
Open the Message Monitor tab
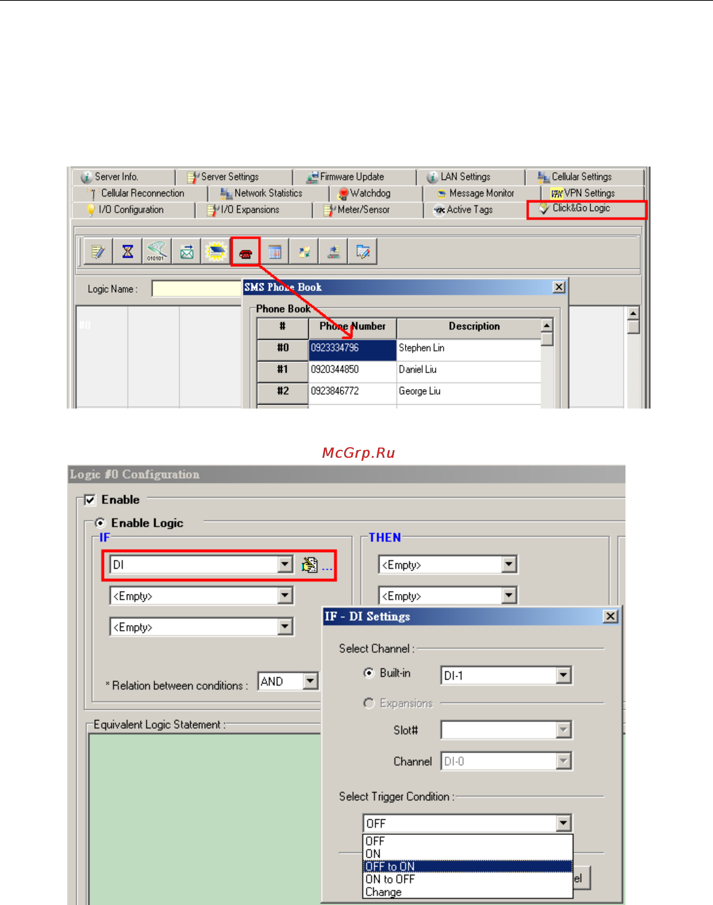pyautogui.click(x=482, y=194)
